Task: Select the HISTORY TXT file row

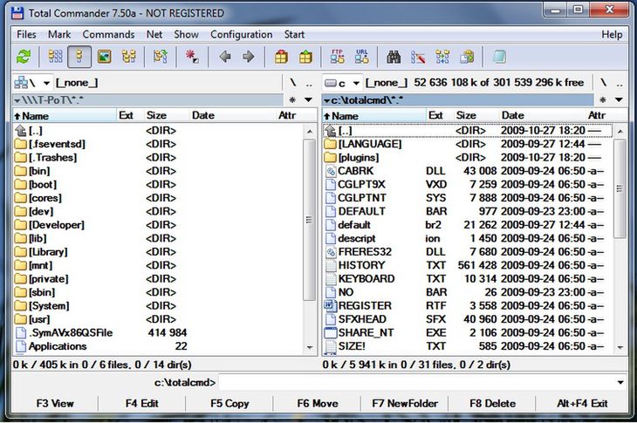Action: [x=467, y=265]
